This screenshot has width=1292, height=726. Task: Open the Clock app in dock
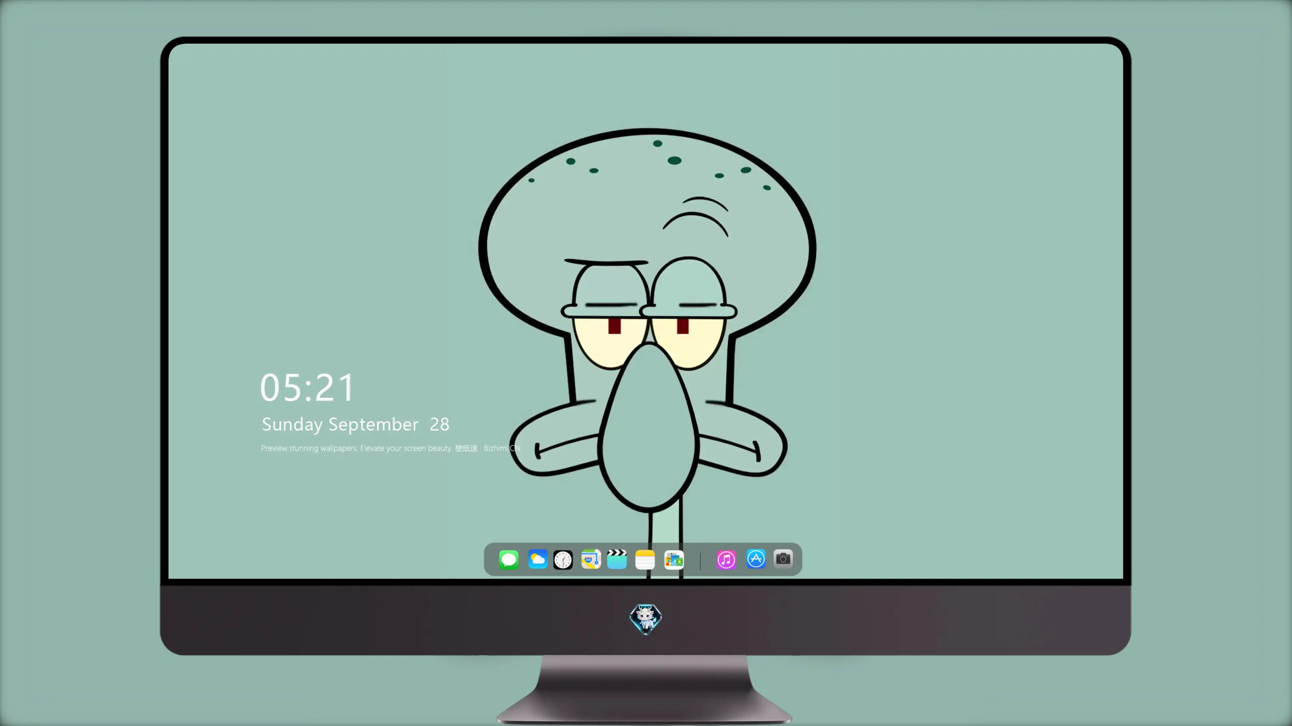click(563, 560)
